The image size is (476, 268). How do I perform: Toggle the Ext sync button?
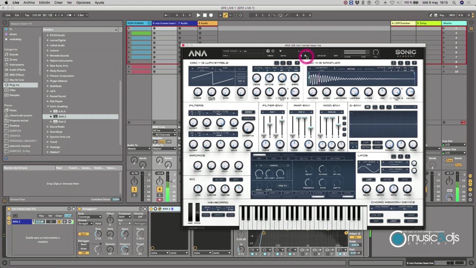coord(17,15)
